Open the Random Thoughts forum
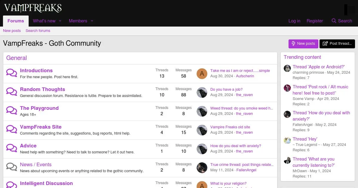The height and width of the screenshot is (188, 358). pyautogui.click(x=42, y=89)
